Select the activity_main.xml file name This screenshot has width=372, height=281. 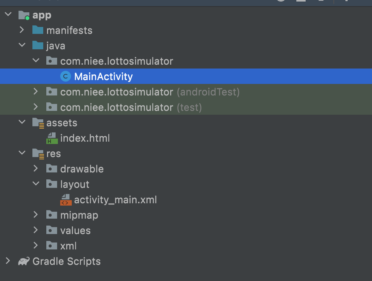[115, 200]
